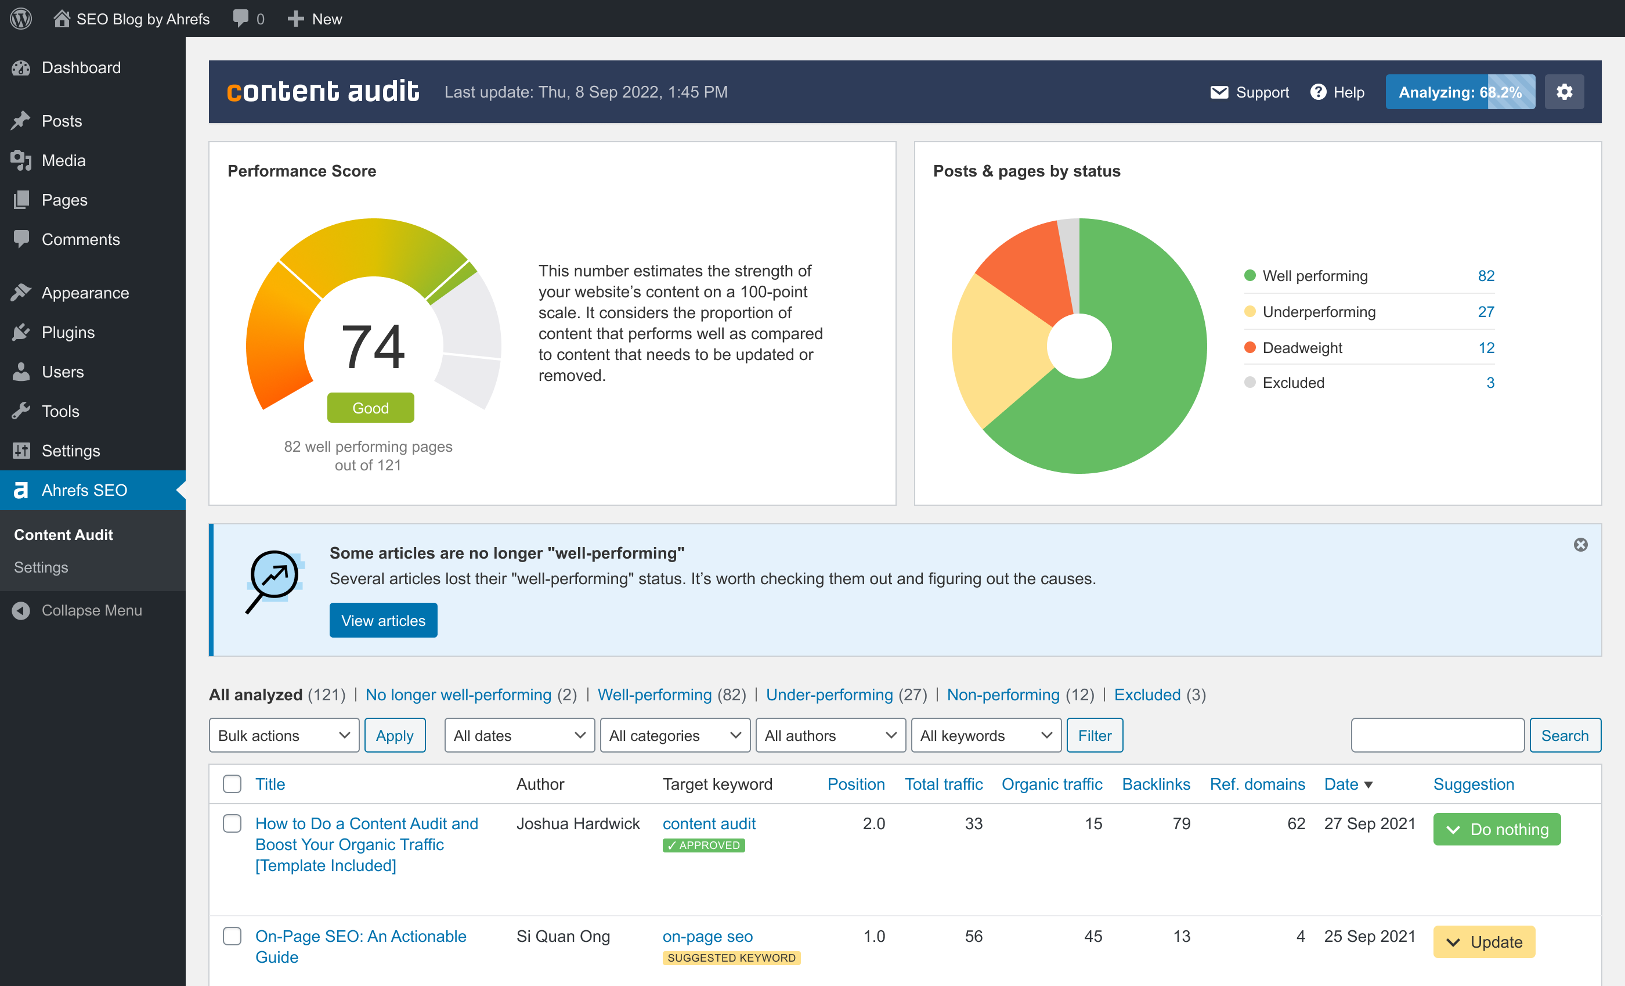Open settings via the gear icon
1625x986 pixels.
click(1564, 92)
